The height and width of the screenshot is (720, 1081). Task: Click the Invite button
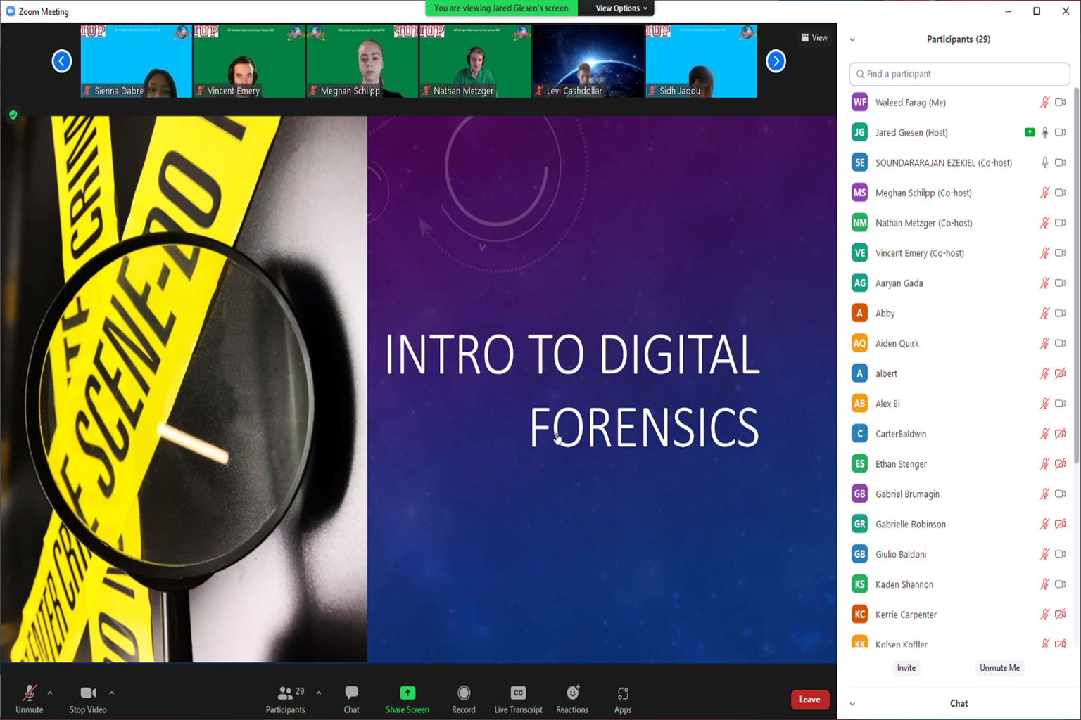coord(906,668)
